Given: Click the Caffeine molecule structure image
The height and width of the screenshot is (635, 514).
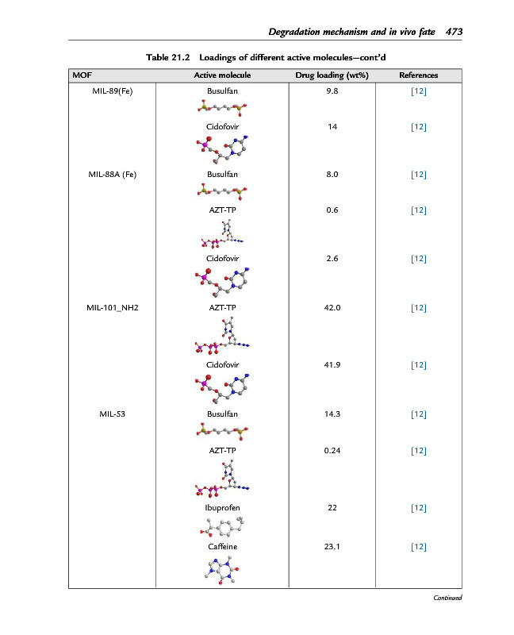Looking at the screenshot, I should coord(222,568).
